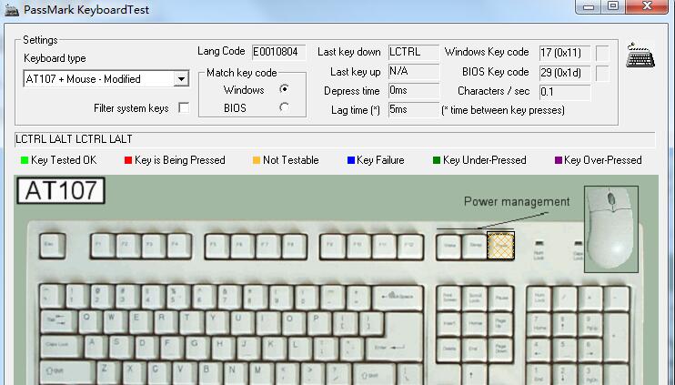The image size is (675, 385).
Task: Select the Windows match key code radio button
Action: click(284, 89)
